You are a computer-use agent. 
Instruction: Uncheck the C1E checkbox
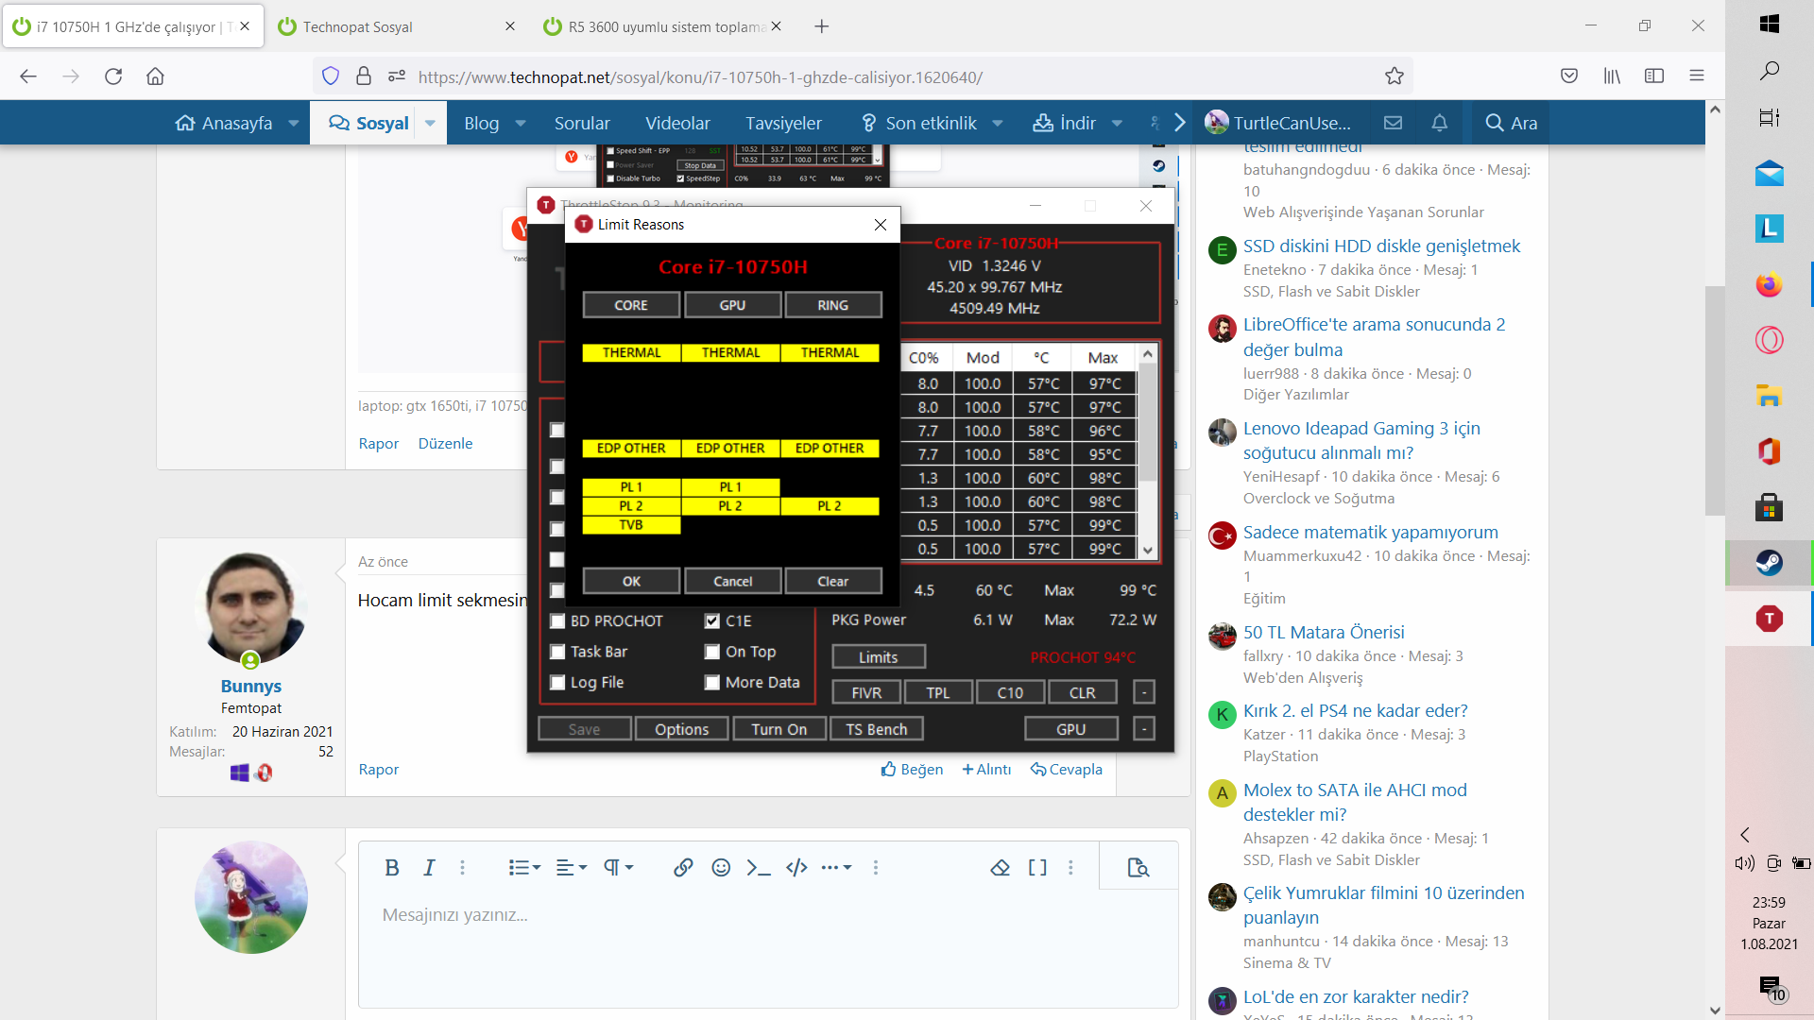tap(712, 621)
